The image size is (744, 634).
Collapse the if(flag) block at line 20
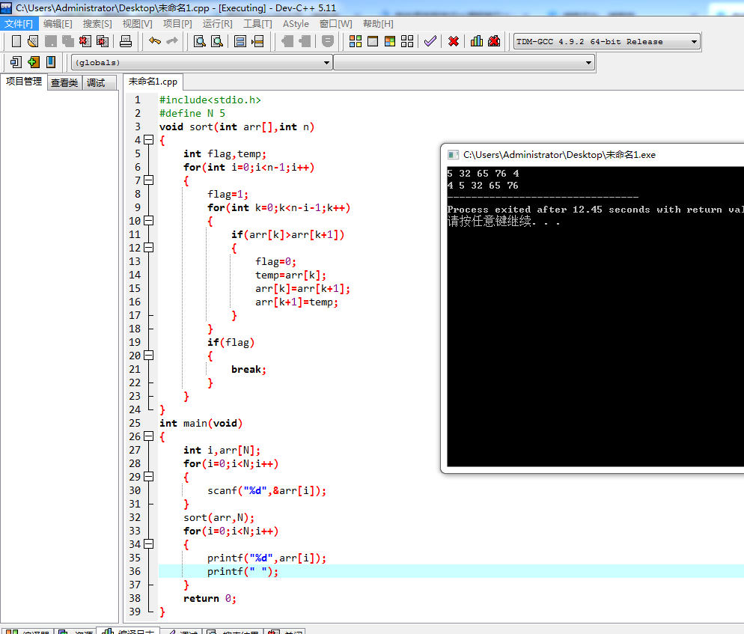148,356
